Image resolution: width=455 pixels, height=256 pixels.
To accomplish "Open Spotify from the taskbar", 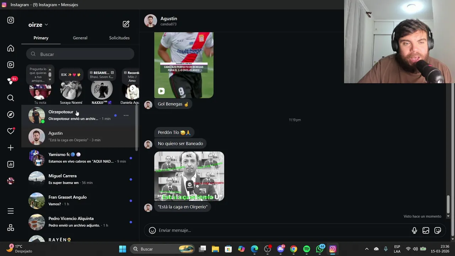I will (306, 249).
